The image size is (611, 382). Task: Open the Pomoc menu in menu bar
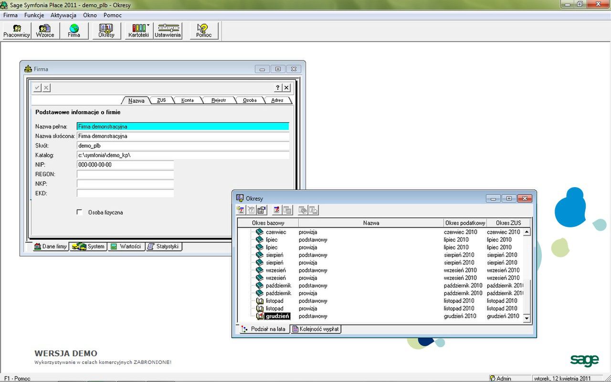pyautogui.click(x=113, y=15)
